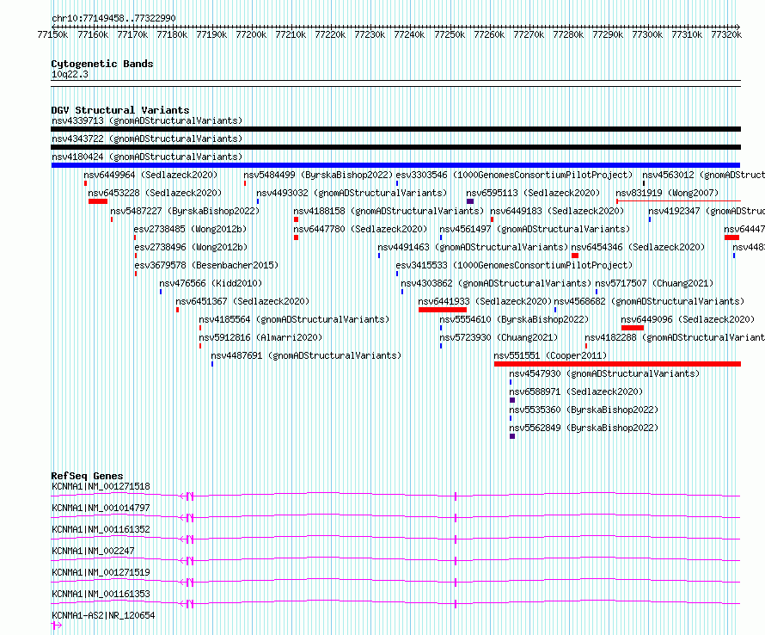Open KCNMA1|NM_001161353 transcript

(101, 594)
